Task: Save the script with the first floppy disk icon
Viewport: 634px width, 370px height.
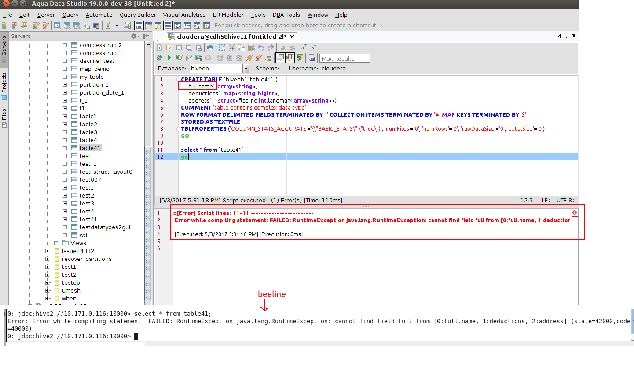Action: [179, 48]
